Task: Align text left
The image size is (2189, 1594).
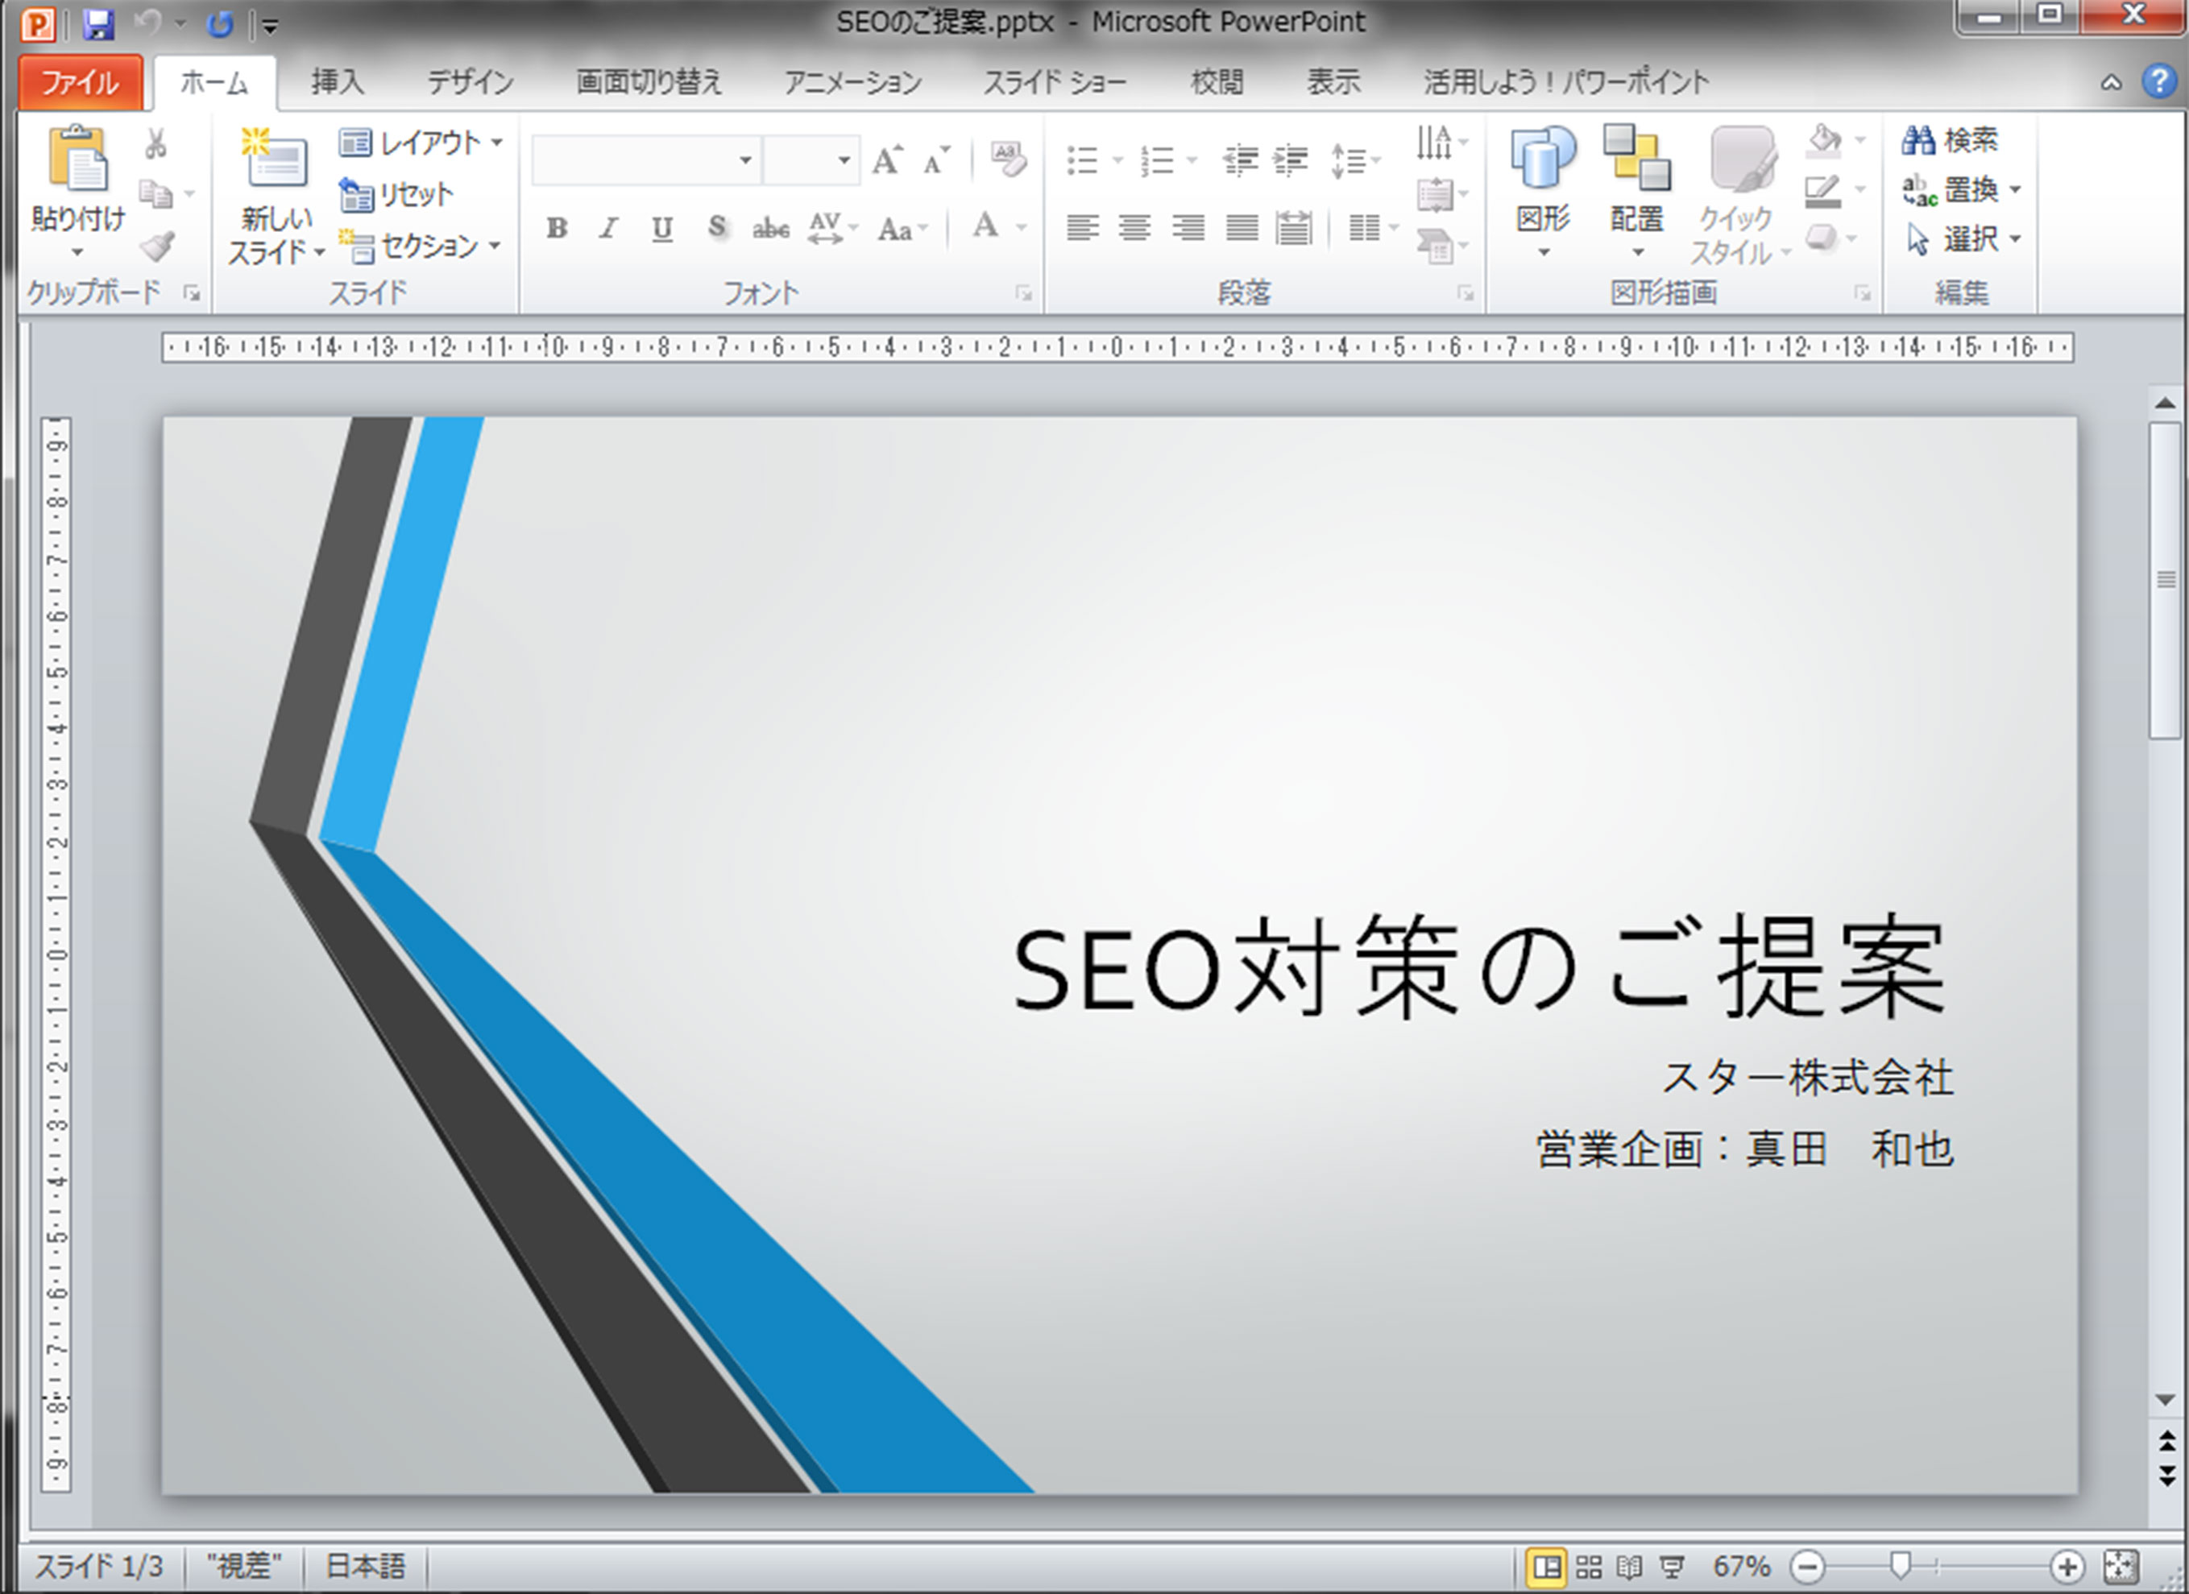Action: tap(1082, 229)
